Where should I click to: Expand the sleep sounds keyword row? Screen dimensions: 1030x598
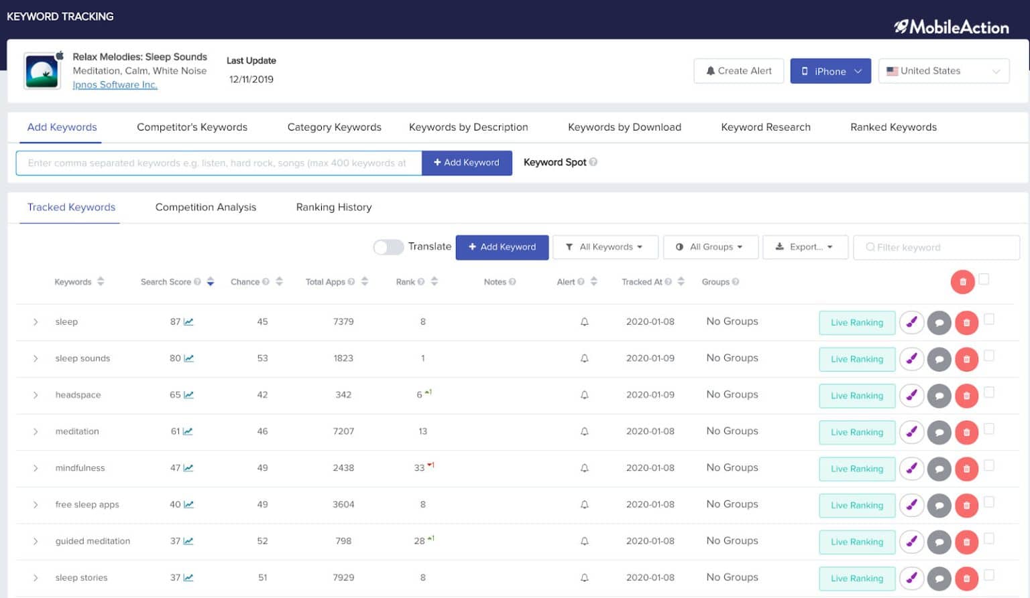(36, 359)
